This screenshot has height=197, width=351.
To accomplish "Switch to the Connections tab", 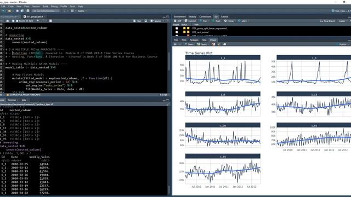I will pyautogui.click(x=205, y=16).
